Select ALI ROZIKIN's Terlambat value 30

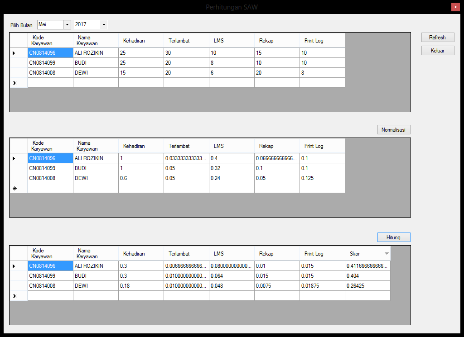pyautogui.click(x=186, y=53)
